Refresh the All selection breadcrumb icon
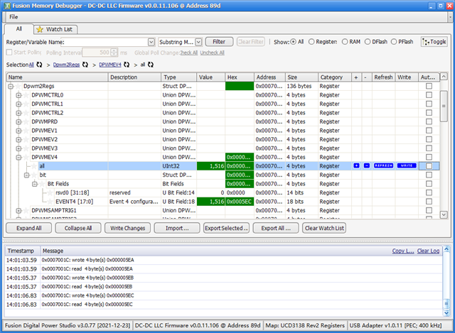This screenshot has width=455, height=333. [x=39, y=65]
